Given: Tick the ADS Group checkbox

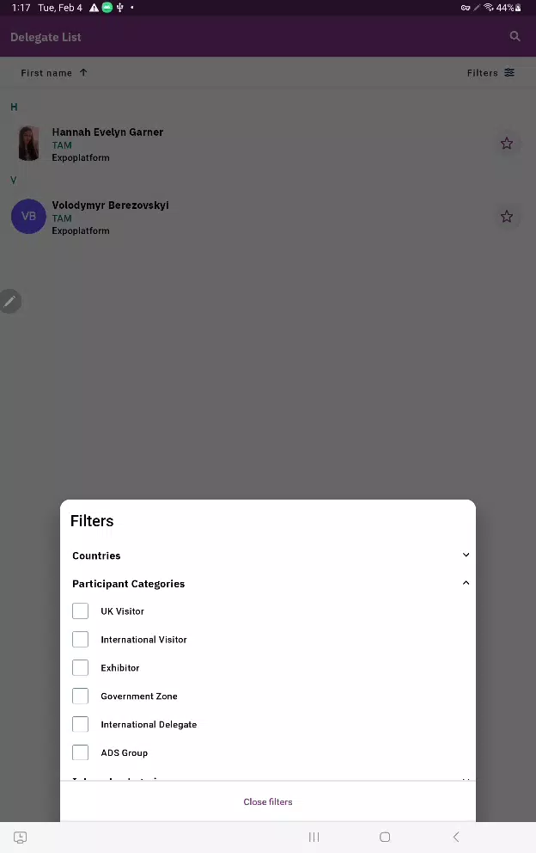Looking at the screenshot, I should pos(81,752).
